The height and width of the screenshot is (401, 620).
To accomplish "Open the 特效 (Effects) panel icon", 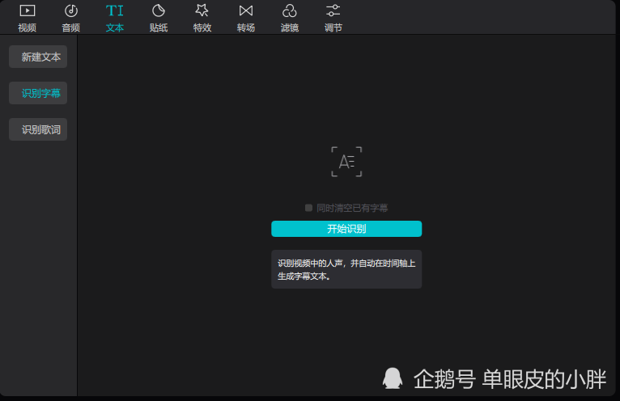I will [x=202, y=11].
